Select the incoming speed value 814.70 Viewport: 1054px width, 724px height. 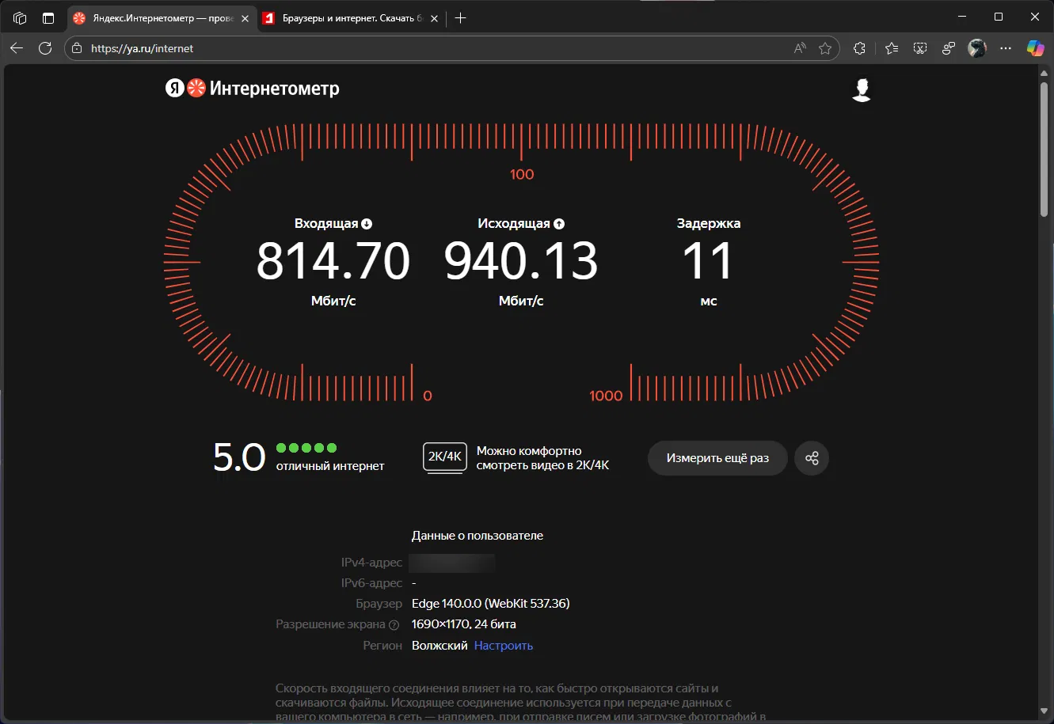point(333,261)
